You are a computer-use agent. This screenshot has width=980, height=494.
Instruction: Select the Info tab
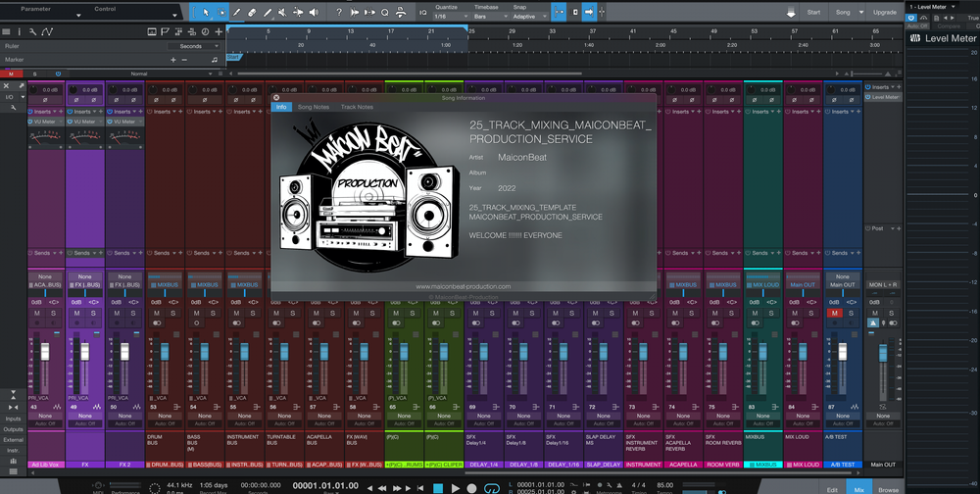(x=281, y=107)
